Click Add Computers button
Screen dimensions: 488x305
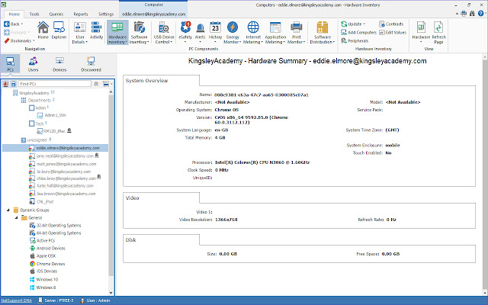(x=358, y=32)
